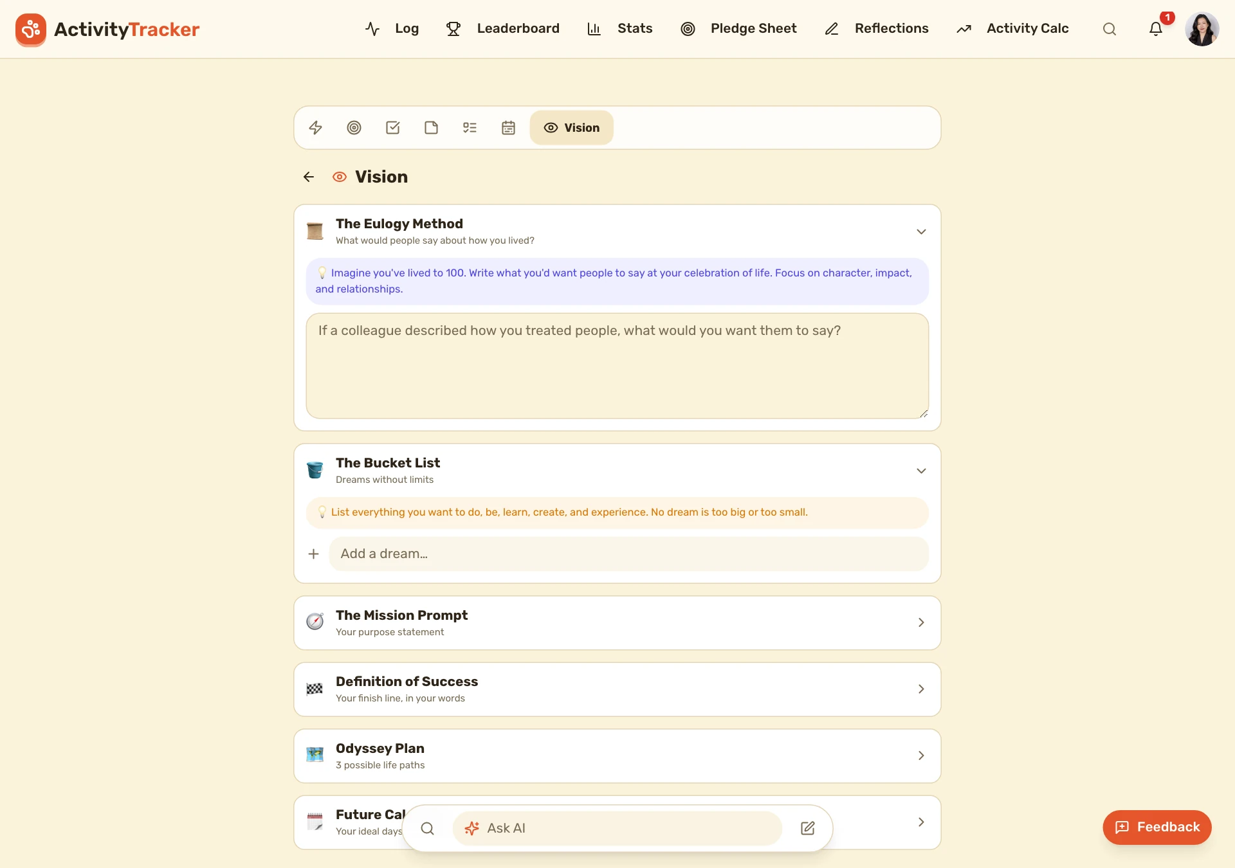Open the calendar icon tab
This screenshot has width=1235, height=868.
[x=508, y=127]
